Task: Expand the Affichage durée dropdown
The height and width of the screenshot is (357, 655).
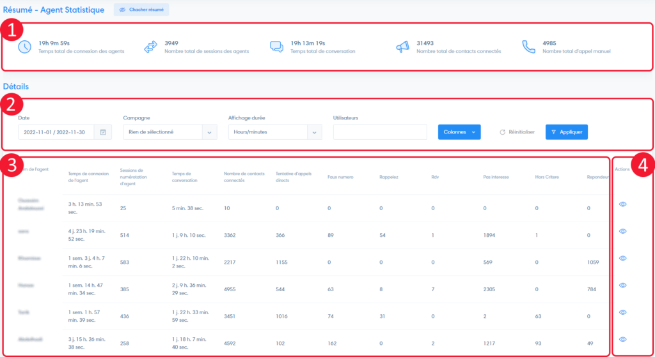Action: coord(275,132)
